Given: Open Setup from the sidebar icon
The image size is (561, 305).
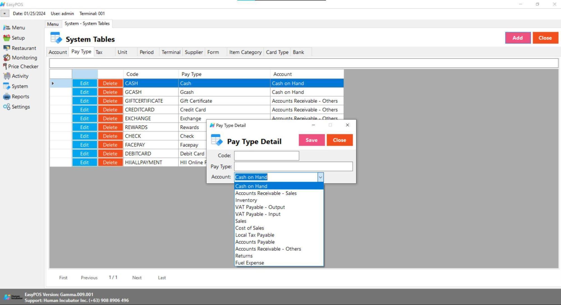Looking at the screenshot, I should [6, 38].
